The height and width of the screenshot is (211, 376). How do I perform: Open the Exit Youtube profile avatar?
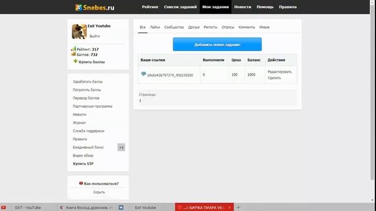pos(79,31)
